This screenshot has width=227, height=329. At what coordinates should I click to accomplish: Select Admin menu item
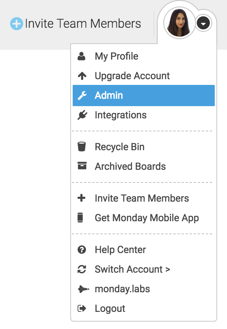[143, 96]
